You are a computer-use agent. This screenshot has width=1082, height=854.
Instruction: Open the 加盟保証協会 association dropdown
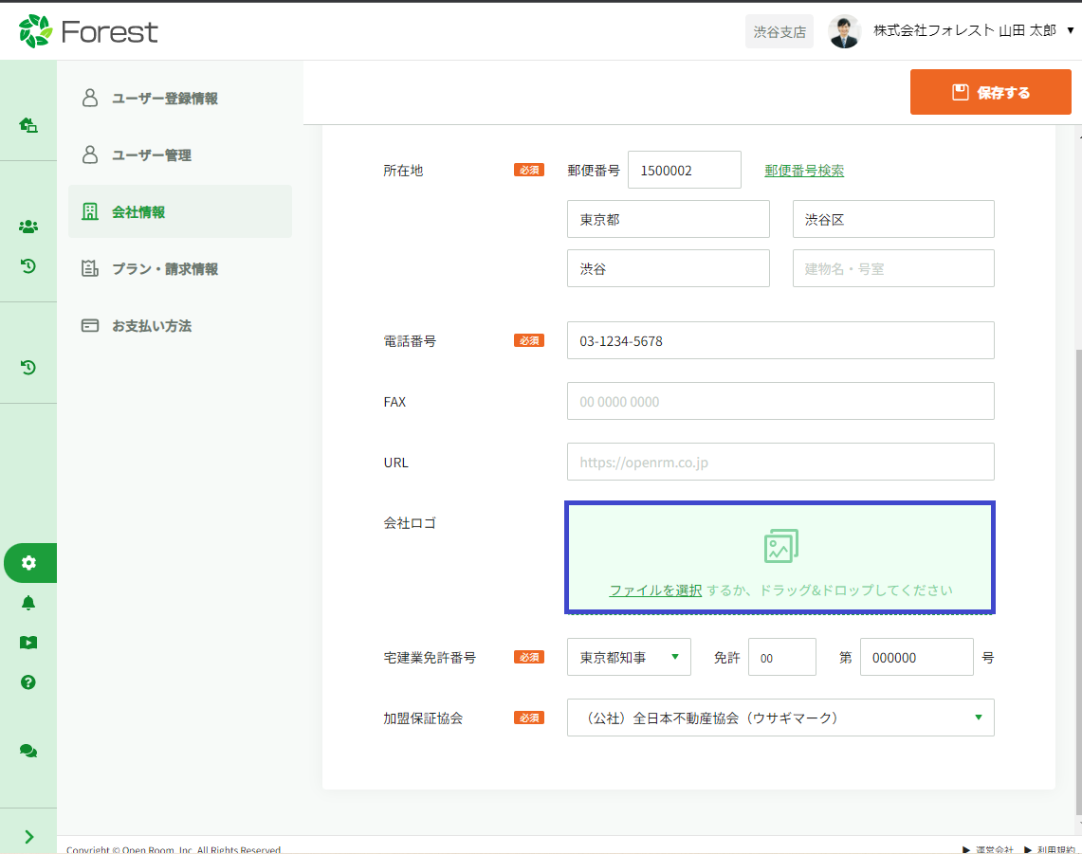tap(779, 718)
